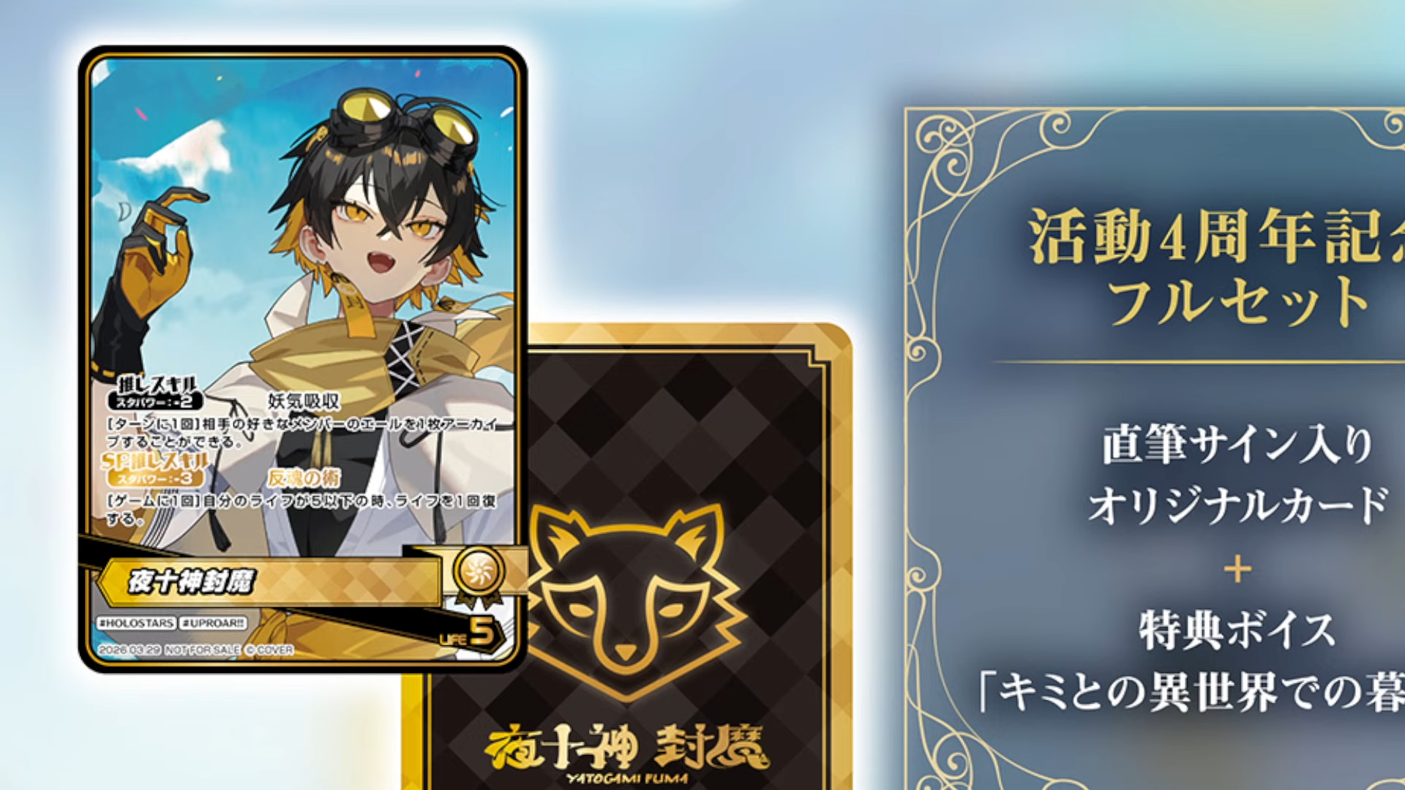
Task: Click the gold medal badge beside the name banner
Action: pos(479,573)
